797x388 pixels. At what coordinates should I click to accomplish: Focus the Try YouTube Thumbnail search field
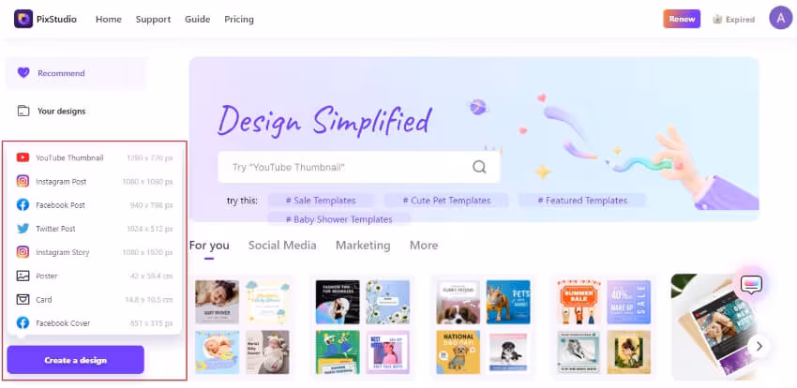coord(359,167)
